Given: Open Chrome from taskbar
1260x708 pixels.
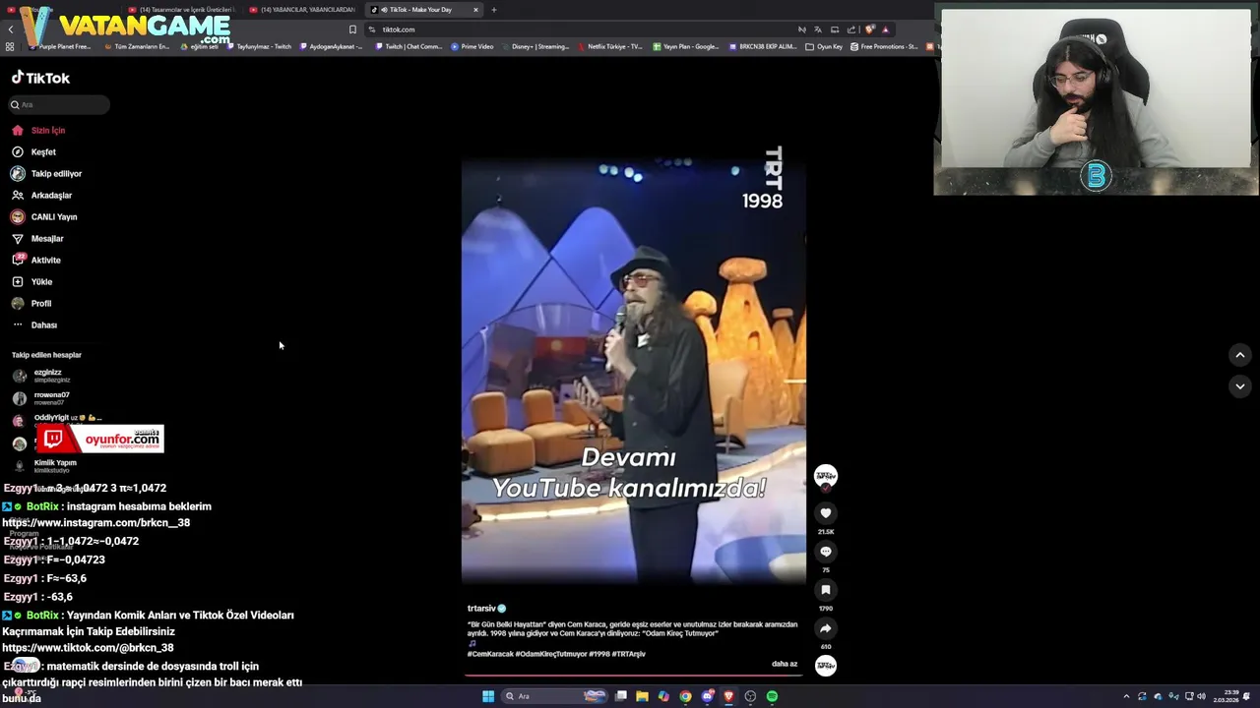Looking at the screenshot, I should point(685,696).
